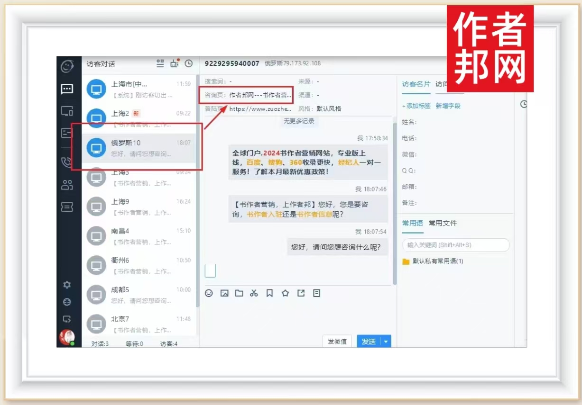Open the phone call icon in sidebar
This screenshot has height=405, width=582.
click(67, 162)
